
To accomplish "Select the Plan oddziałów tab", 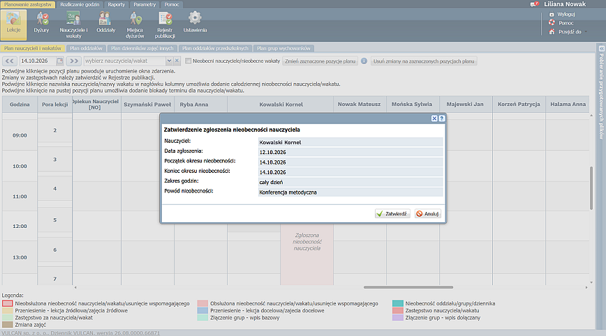I will [86, 48].
